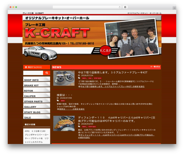Click the NEWS section heading

pos(57,67)
